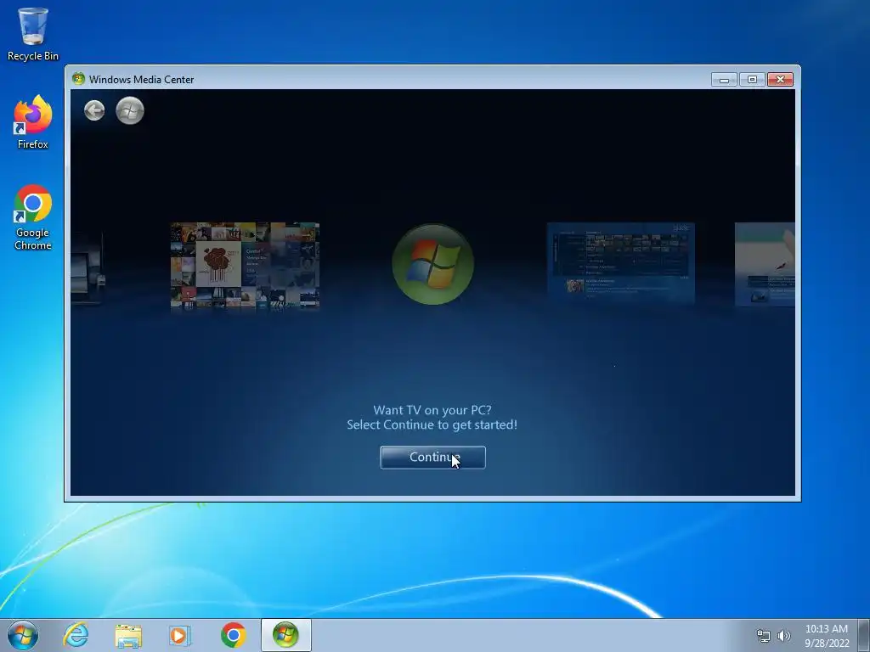
Task: Launch Chrome from the taskbar
Action: coord(233,635)
